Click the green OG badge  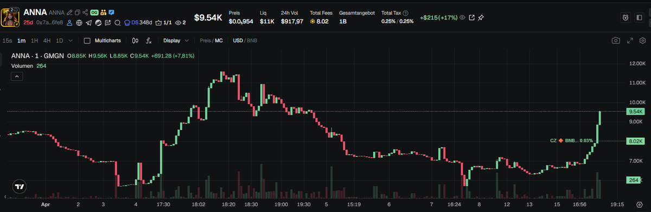tap(94, 12)
